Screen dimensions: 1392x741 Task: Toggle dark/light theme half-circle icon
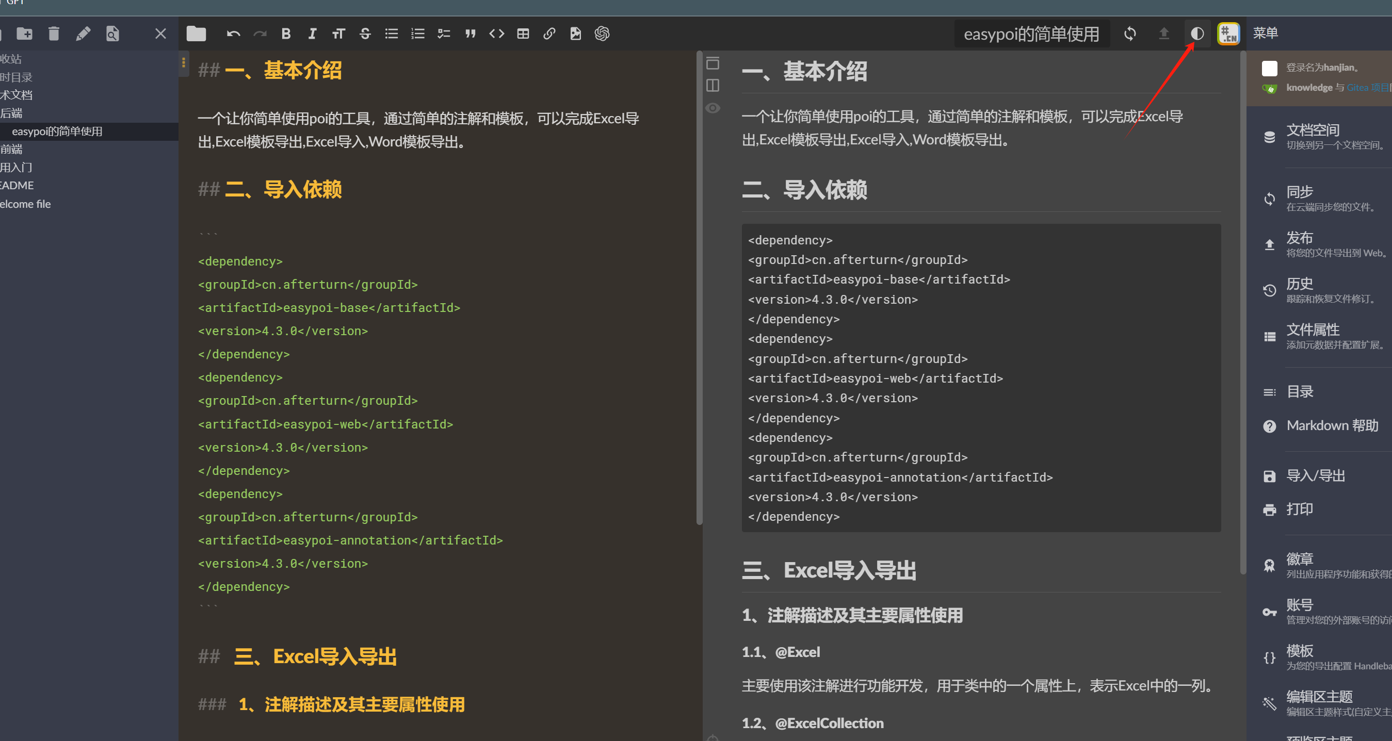point(1197,34)
